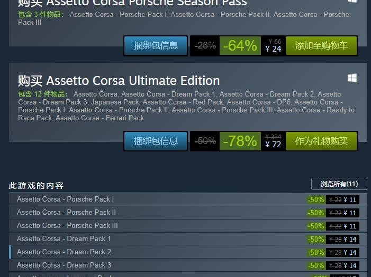This screenshot has height=277, width=371.
Task: Open Assetto Corsa - Porsche Pack II row
Action: [188, 213]
